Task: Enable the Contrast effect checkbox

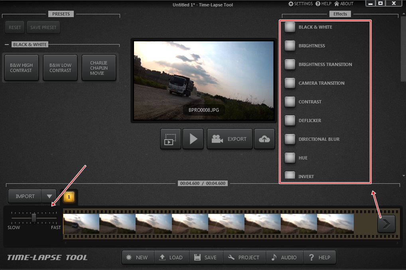Action: click(x=290, y=102)
